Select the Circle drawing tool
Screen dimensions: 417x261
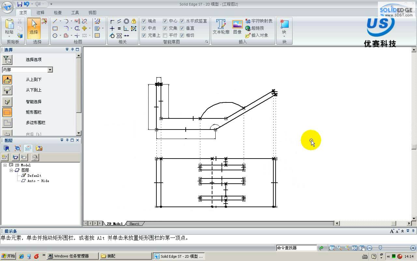tap(55, 36)
